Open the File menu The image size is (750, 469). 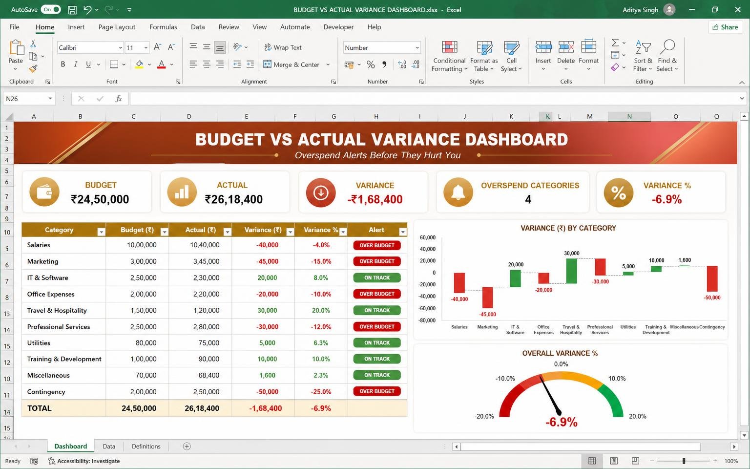(14, 27)
